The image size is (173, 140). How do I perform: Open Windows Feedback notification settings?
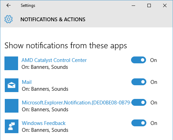click(x=44, y=123)
